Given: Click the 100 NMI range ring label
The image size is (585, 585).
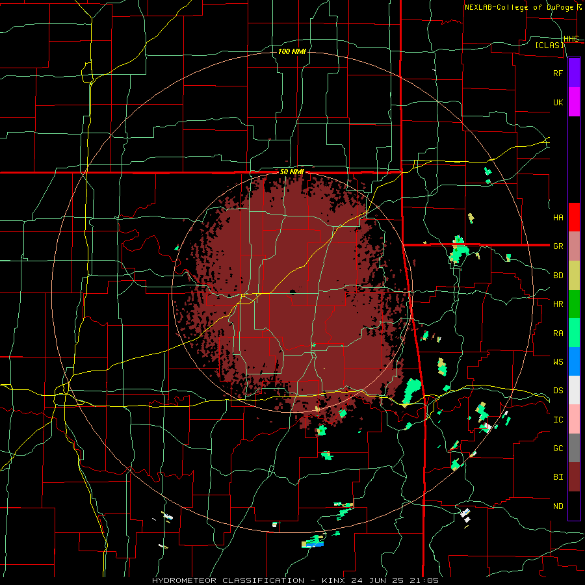Looking at the screenshot, I should click(292, 51).
